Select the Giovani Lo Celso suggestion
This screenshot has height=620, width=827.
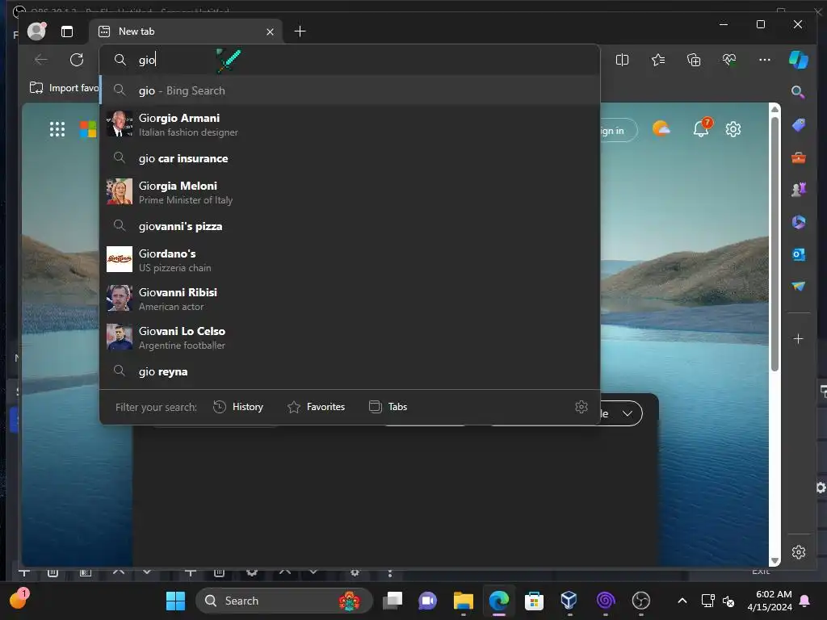[349, 338]
